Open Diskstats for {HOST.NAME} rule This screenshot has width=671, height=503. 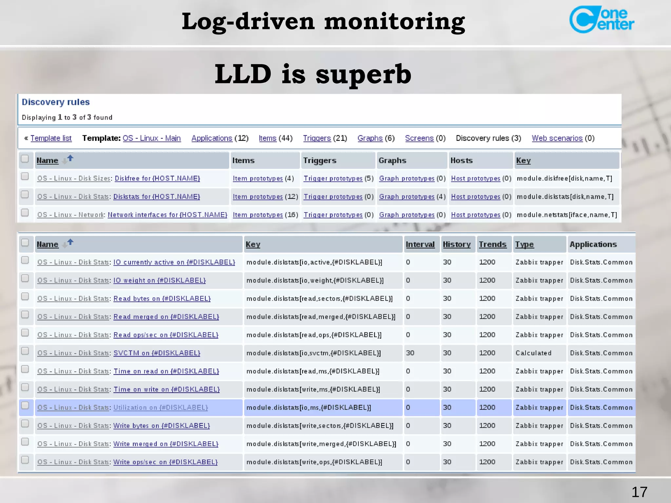click(x=157, y=197)
